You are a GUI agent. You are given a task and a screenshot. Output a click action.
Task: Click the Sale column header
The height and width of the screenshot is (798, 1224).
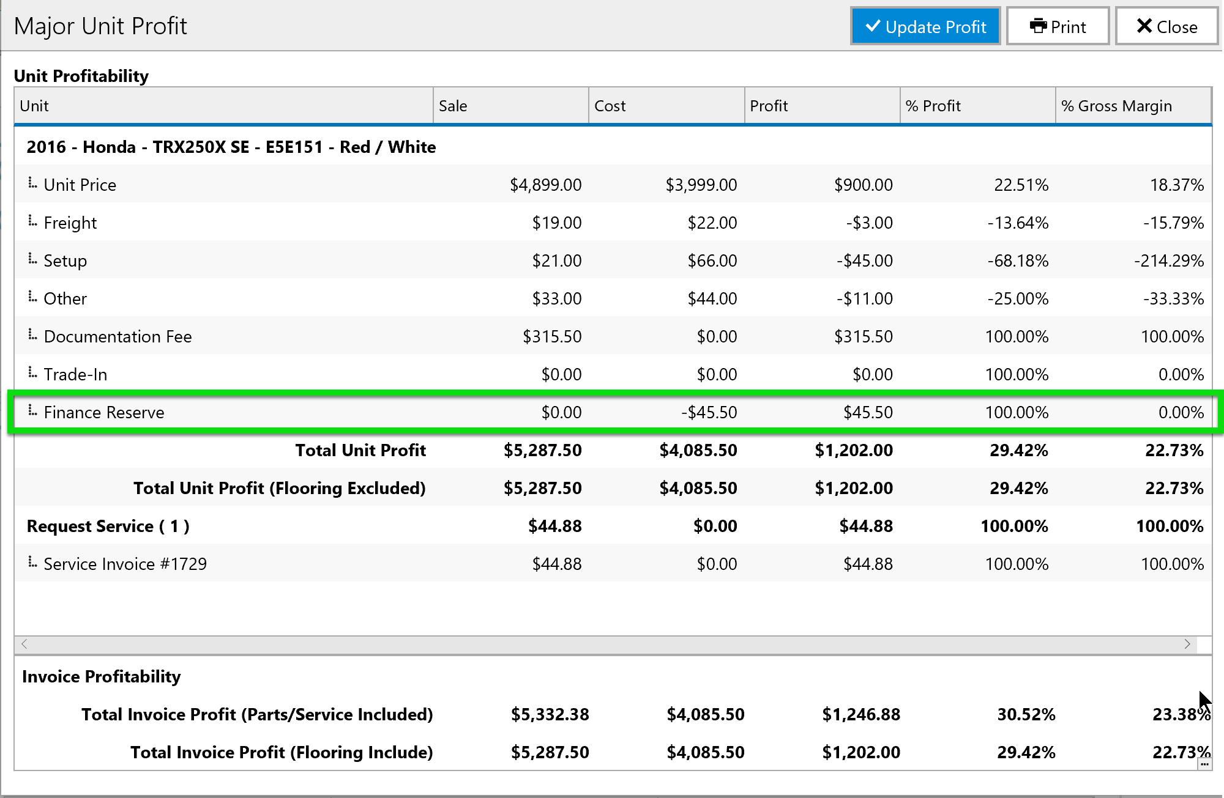click(x=511, y=106)
